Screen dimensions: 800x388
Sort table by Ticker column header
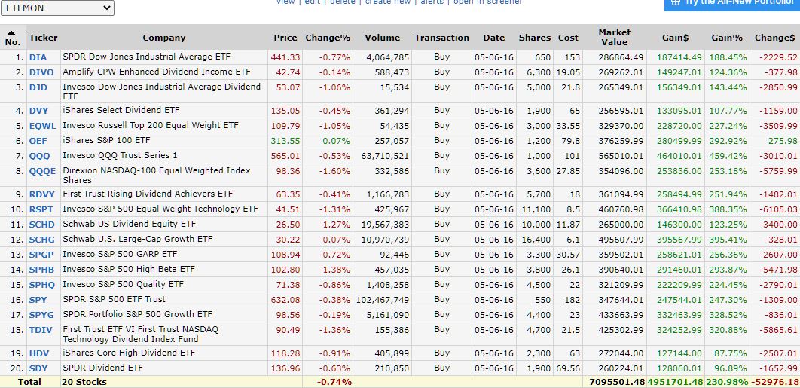[x=43, y=38]
